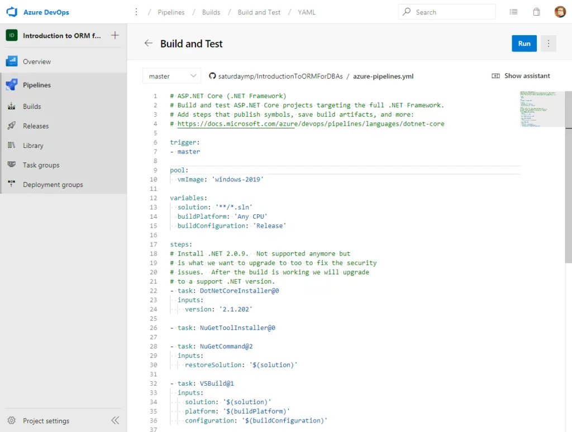The image size is (572, 432).
Task: Click the '- master' trigger line
Action: 185,152
